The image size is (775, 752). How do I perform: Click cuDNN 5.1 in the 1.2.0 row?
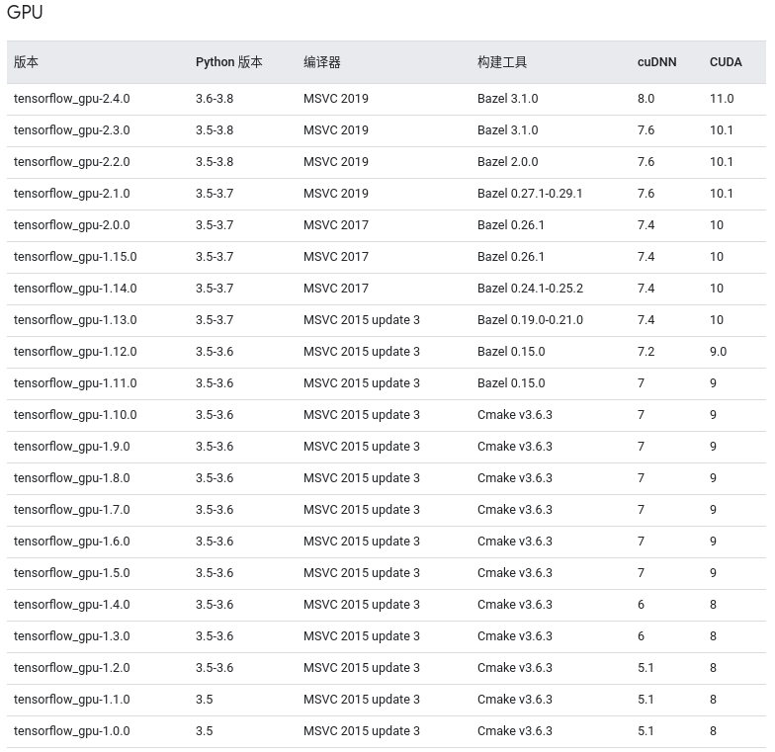[646, 668]
